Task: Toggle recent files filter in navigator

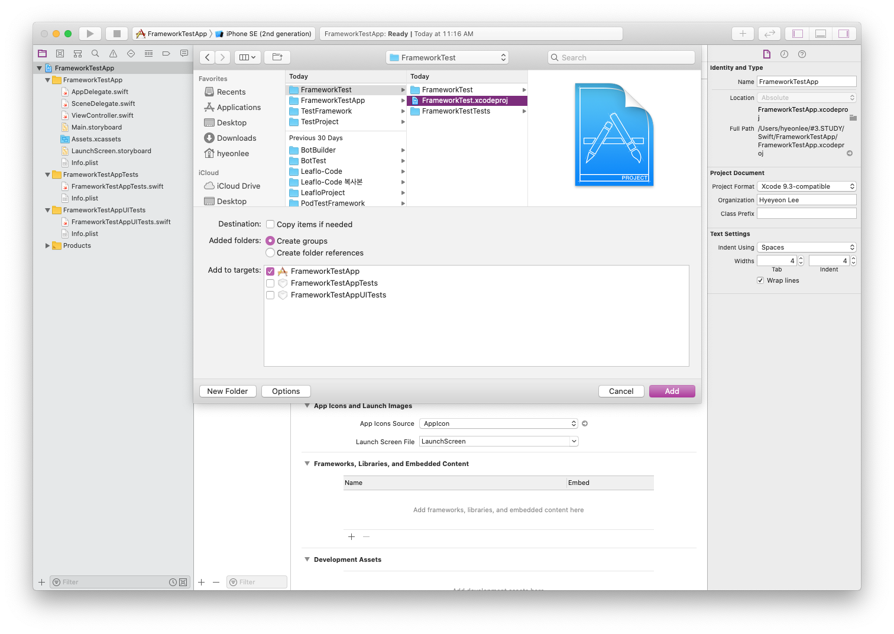Action: pyautogui.click(x=173, y=582)
